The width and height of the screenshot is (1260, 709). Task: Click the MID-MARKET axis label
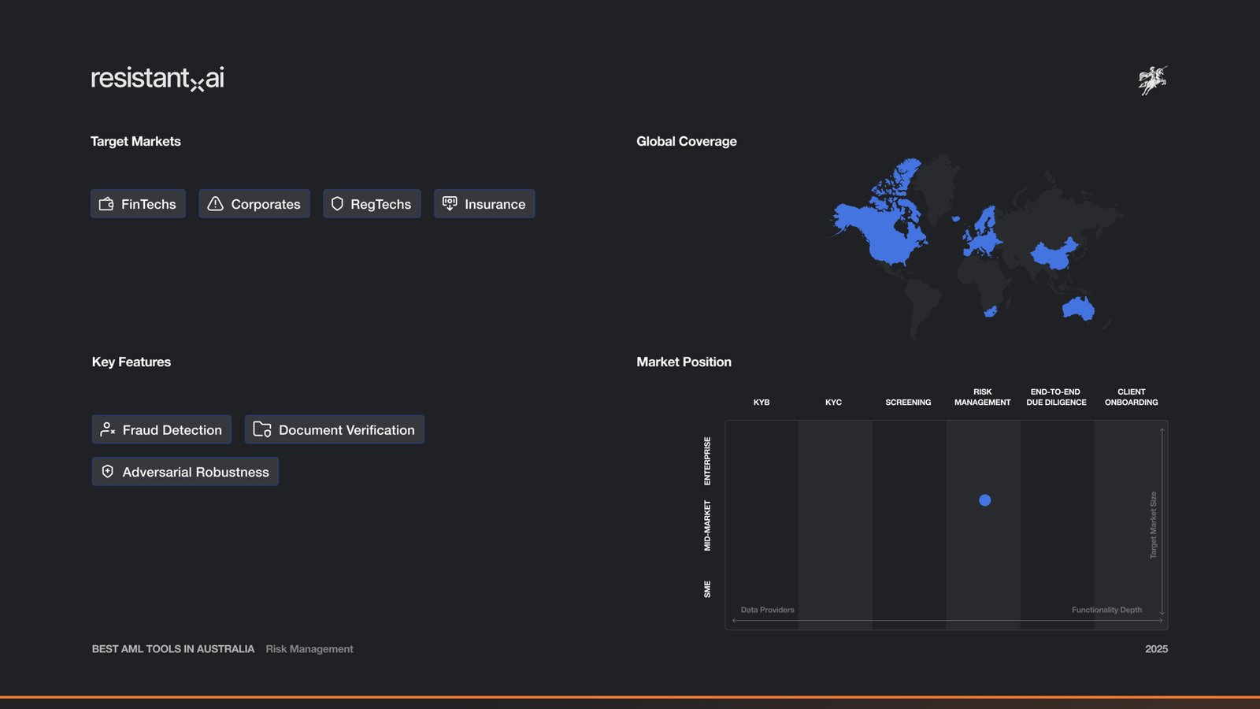707,525
